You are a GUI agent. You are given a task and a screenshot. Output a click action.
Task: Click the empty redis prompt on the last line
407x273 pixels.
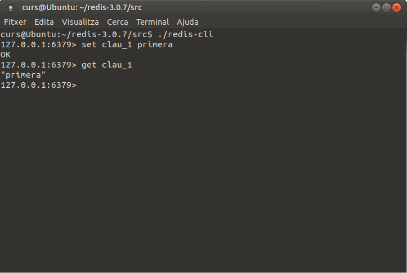[x=38, y=86]
